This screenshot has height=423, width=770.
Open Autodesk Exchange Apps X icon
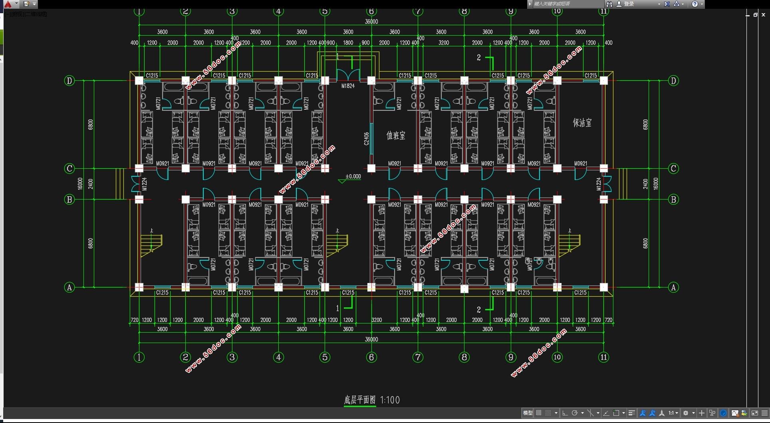[667, 4]
